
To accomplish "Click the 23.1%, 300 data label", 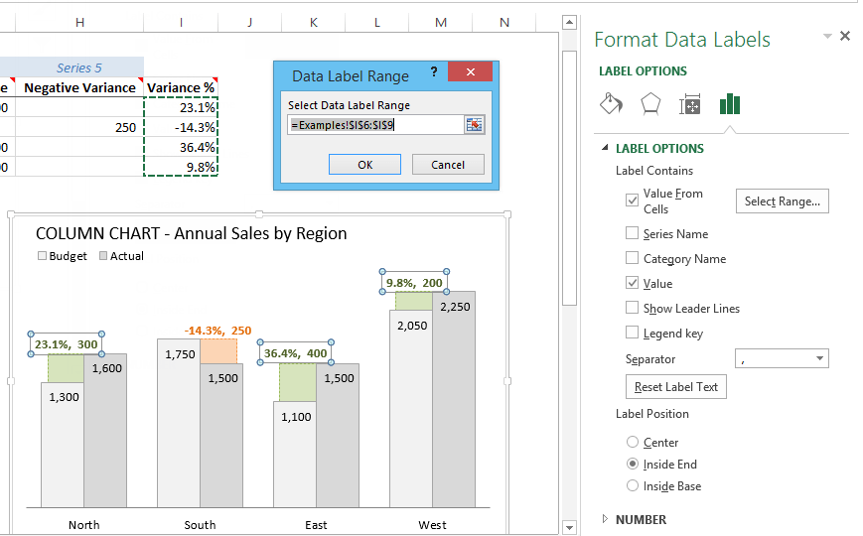I will click(67, 344).
